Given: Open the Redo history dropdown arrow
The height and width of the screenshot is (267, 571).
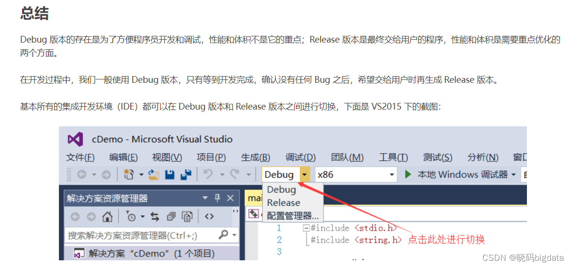Looking at the screenshot, I should (248, 175).
